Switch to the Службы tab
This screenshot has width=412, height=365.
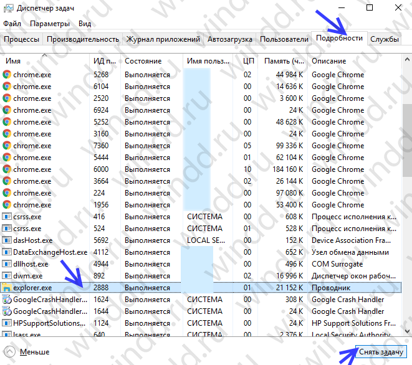(x=385, y=39)
